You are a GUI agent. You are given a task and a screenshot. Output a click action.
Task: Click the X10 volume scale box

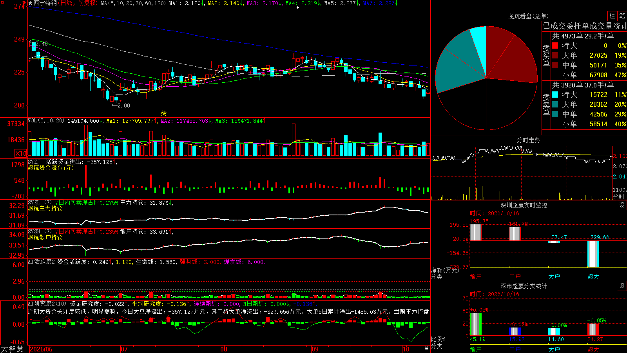point(21,153)
